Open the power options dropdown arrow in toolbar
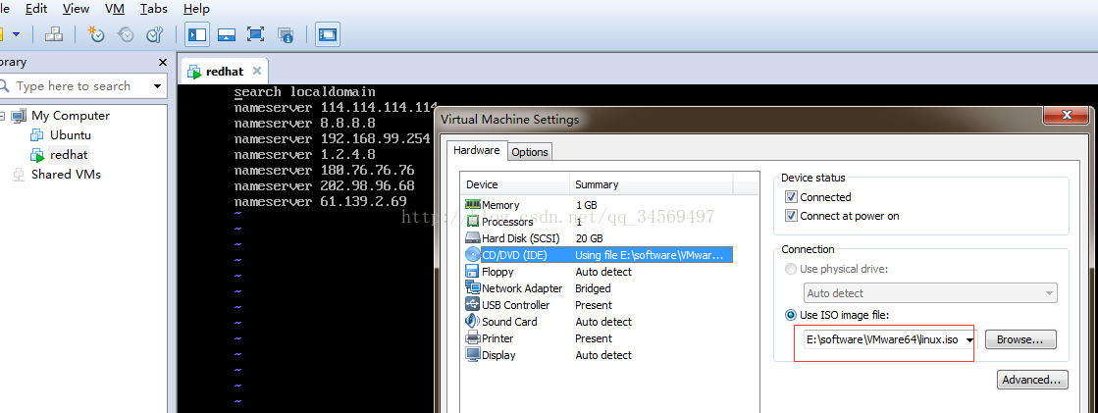The height and width of the screenshot is (413, 1098). 16,33
